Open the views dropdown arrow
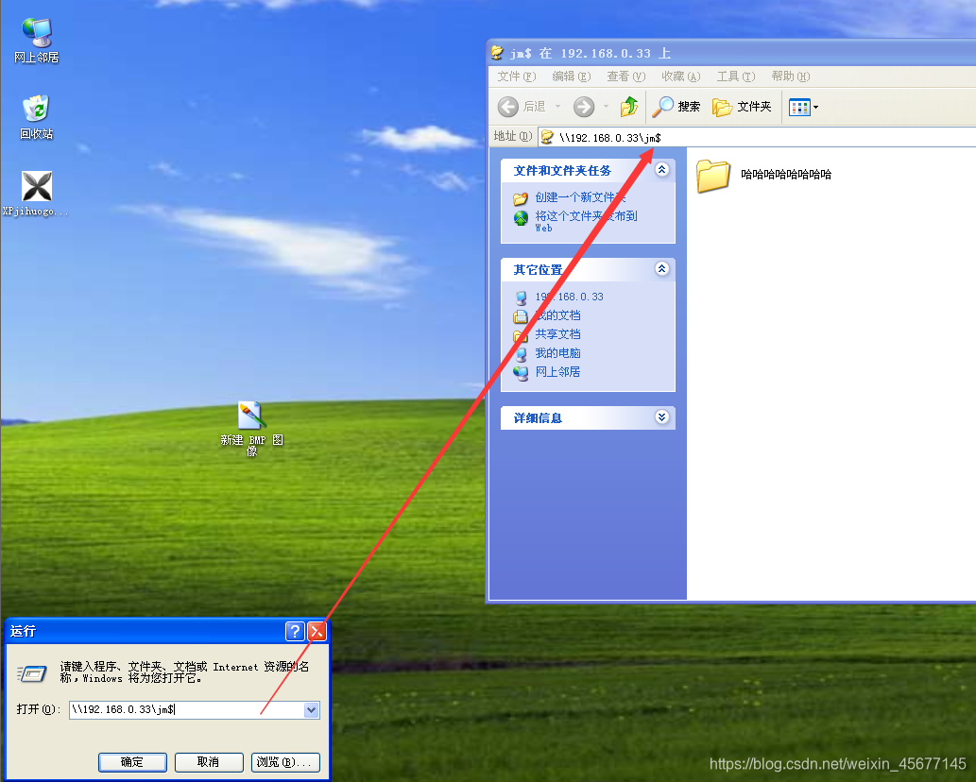976x782 pixels. tap(816, 107)
